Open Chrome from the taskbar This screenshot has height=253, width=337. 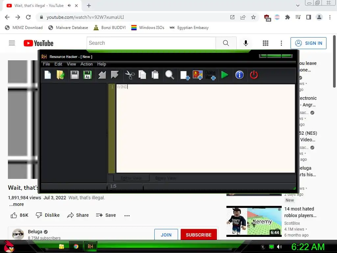pyautogui.click(x=76, y=246)
